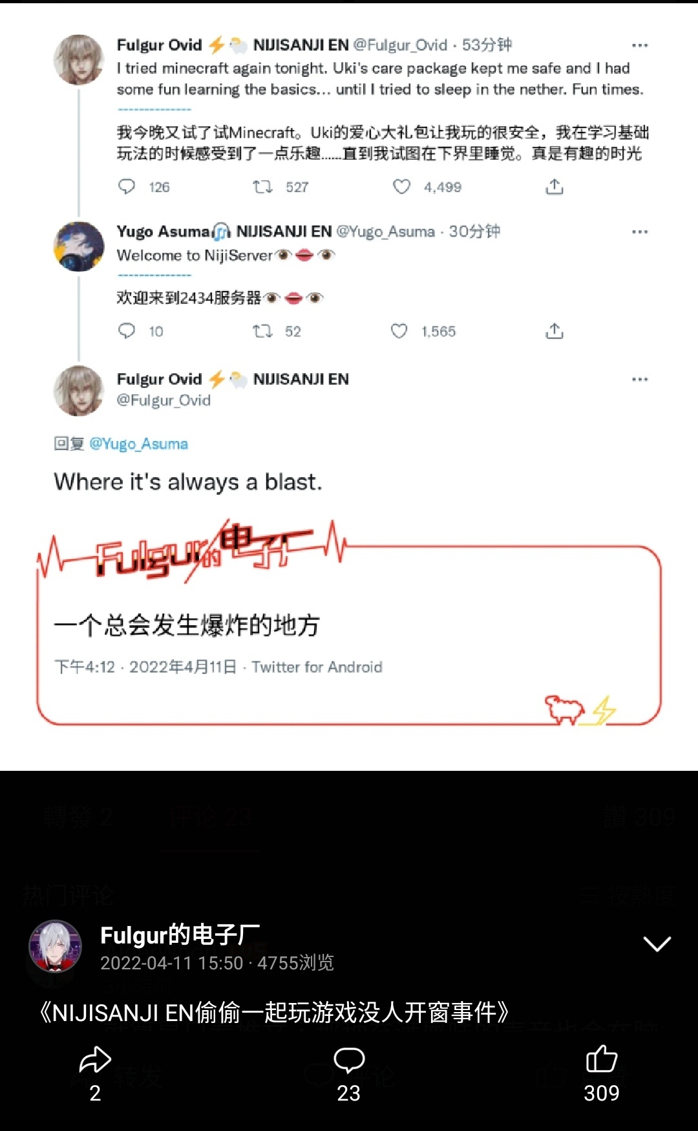Click the reply bubble beside 10
Viewport: 698px width, 1131px height.
[127, 331]
